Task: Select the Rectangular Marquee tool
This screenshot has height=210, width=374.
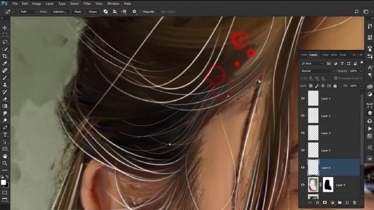Action: coord(5,35)
